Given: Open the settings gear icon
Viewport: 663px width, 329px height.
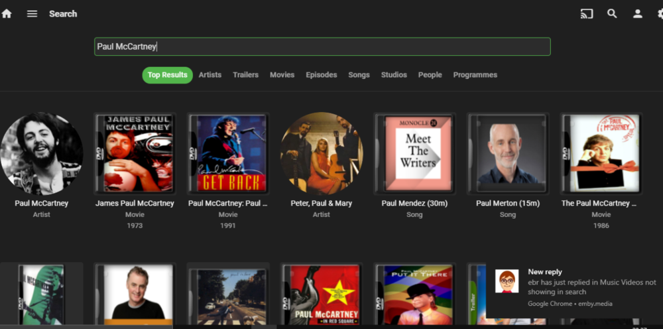Looking at the screenshot, I should (660, 13).
